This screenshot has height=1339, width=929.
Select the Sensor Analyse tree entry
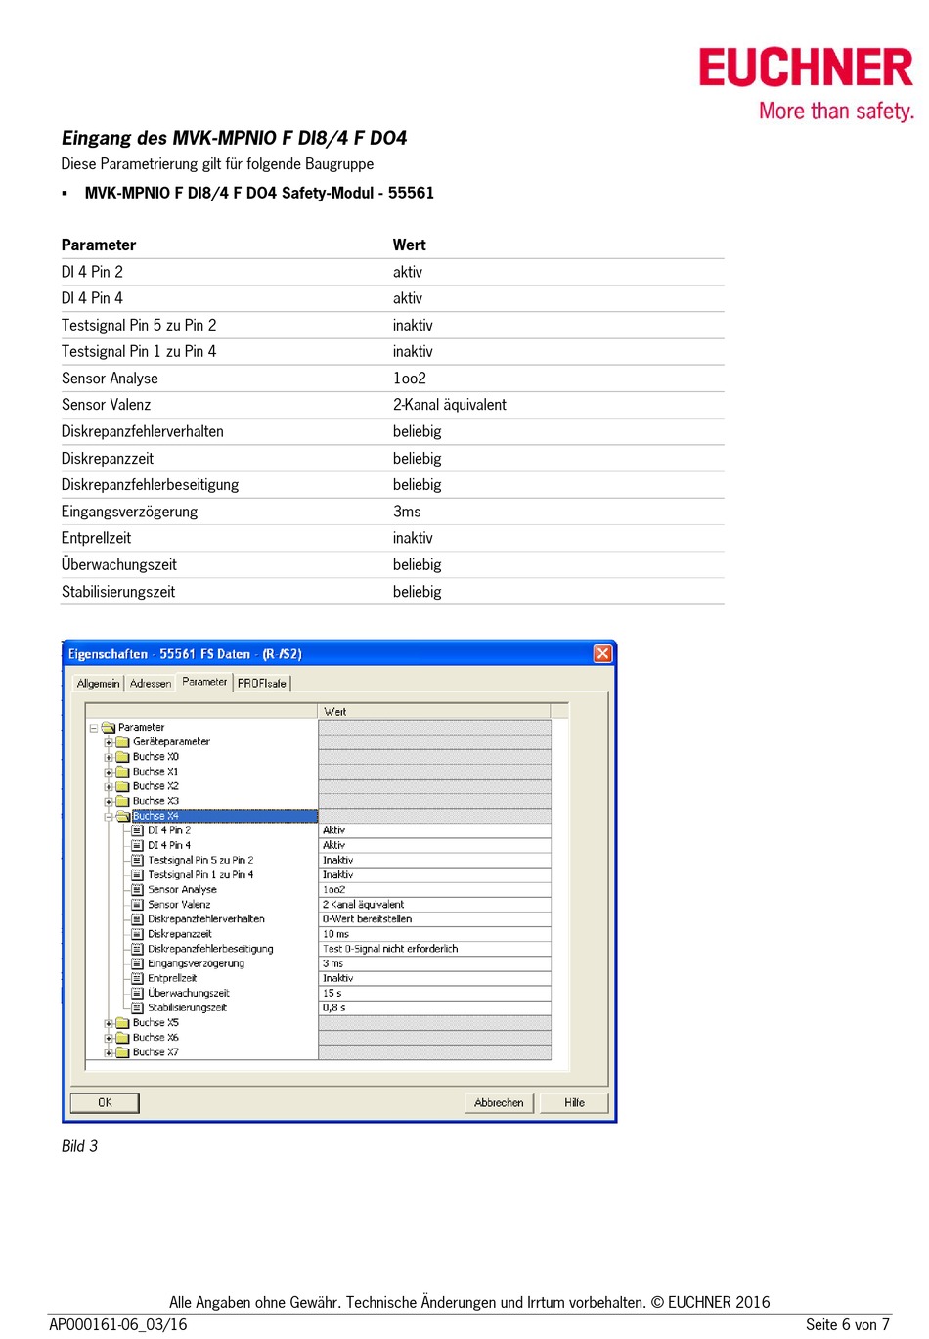coord(182,889)
